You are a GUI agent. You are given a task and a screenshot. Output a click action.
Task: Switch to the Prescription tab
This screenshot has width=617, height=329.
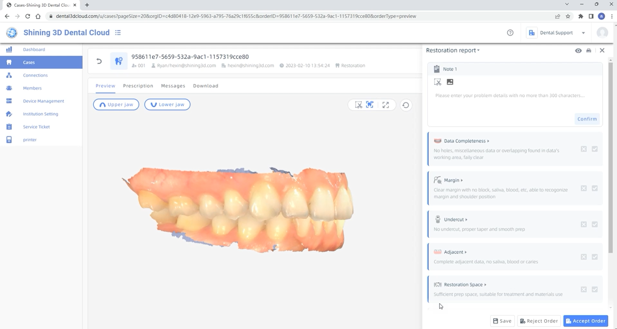138,85
